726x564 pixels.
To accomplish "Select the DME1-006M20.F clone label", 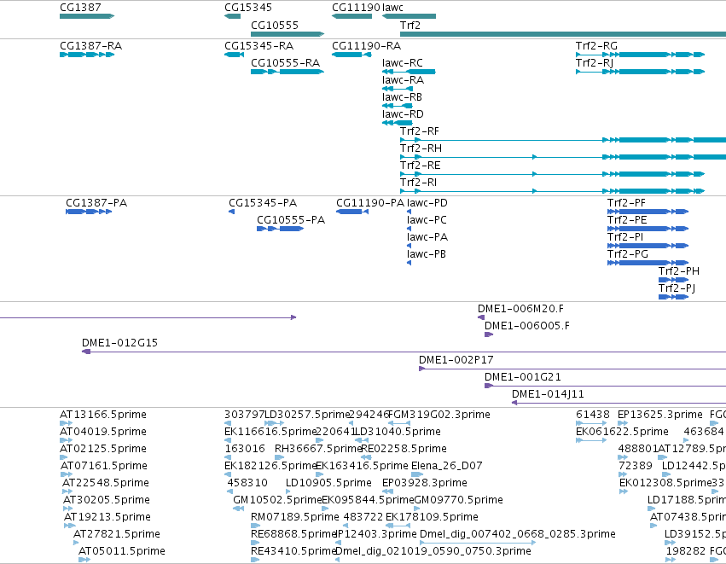I will point(520,309).
